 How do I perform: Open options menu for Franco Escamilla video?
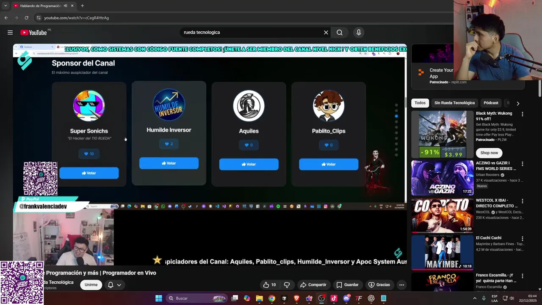click(522, 276)
